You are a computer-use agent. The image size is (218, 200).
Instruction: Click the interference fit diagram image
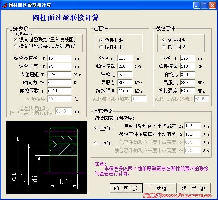coord(47,158)
